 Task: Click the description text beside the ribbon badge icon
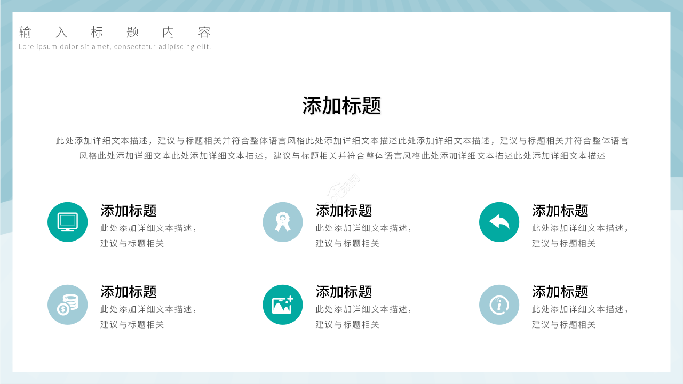[364, 236]
